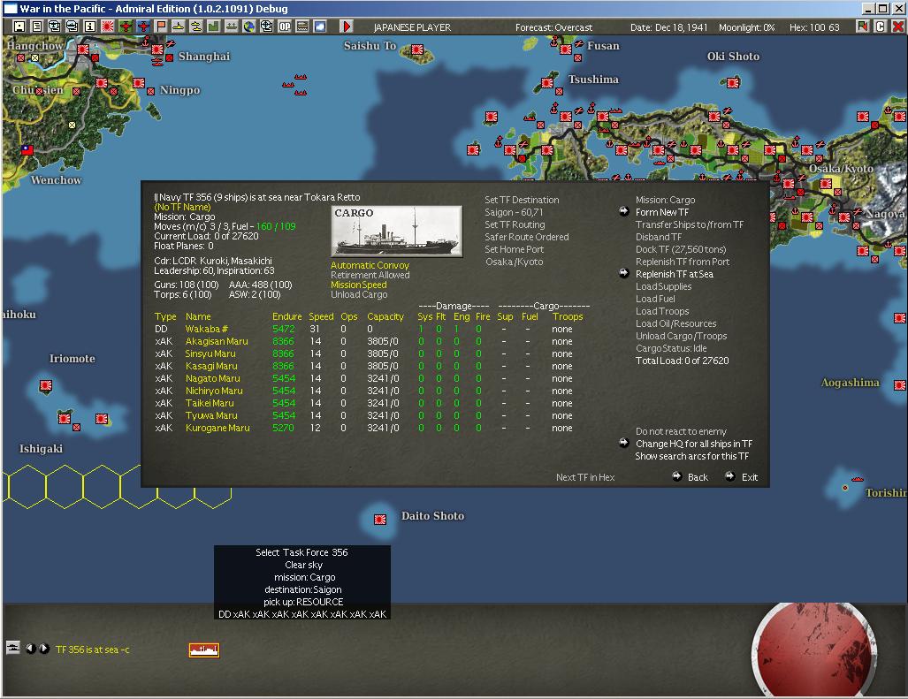This screenshot has height=699, width=908.
Task: Click the previous TF left arrow at bottom
Action: (x=30, y=649)
